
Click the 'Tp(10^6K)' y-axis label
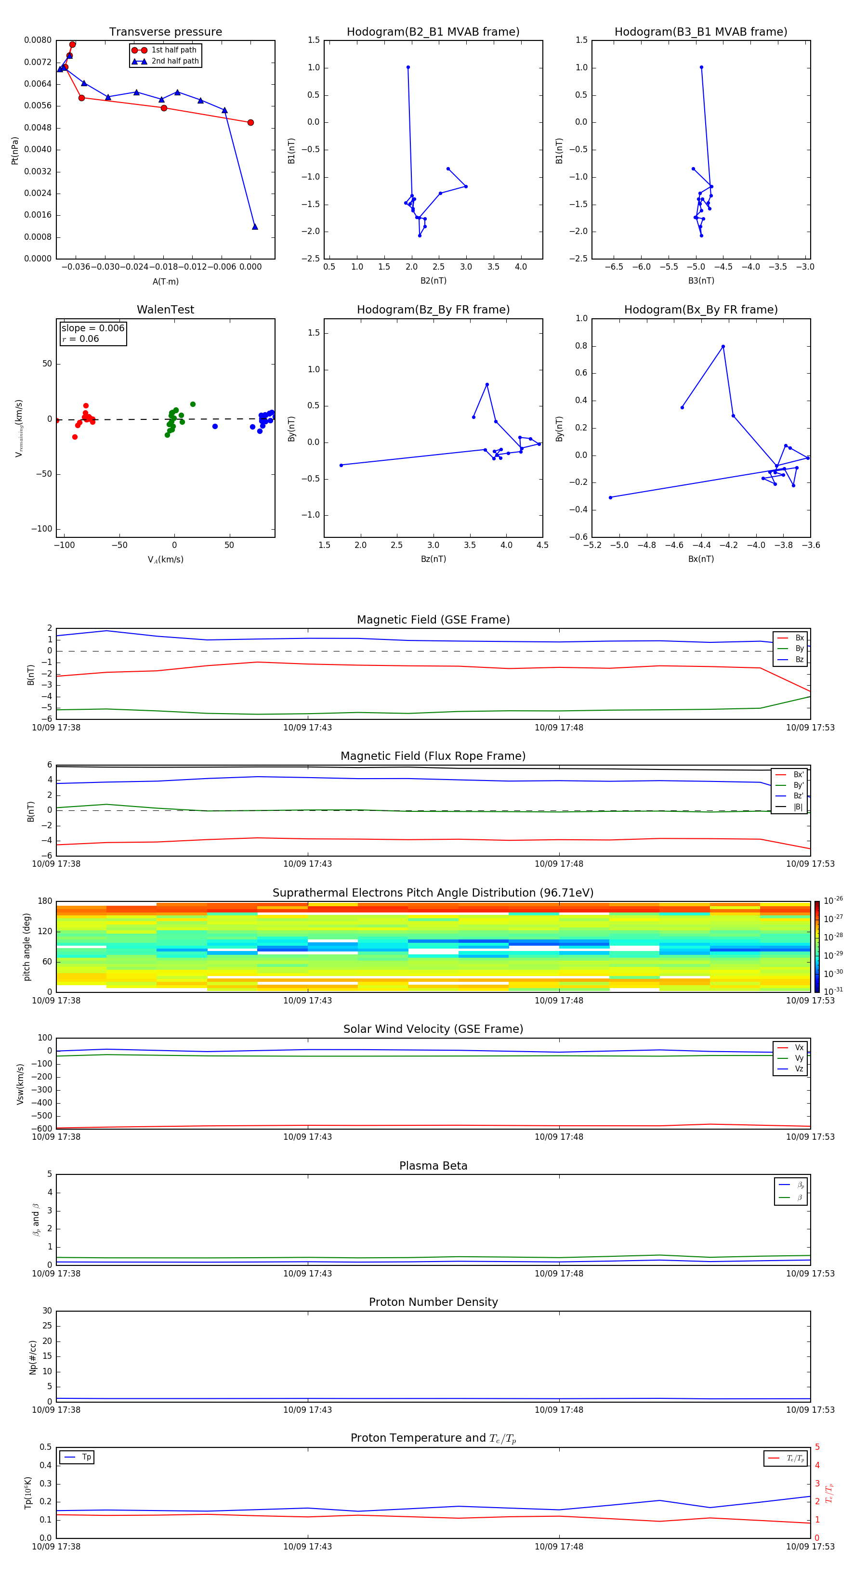pos(28,1493)
